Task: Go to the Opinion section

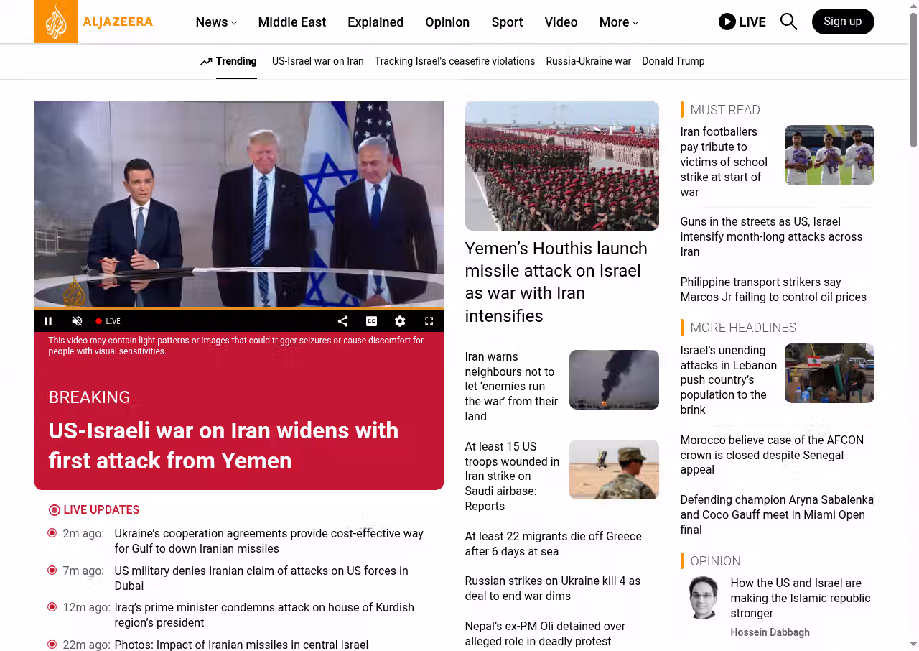Action: click(447, 22)
